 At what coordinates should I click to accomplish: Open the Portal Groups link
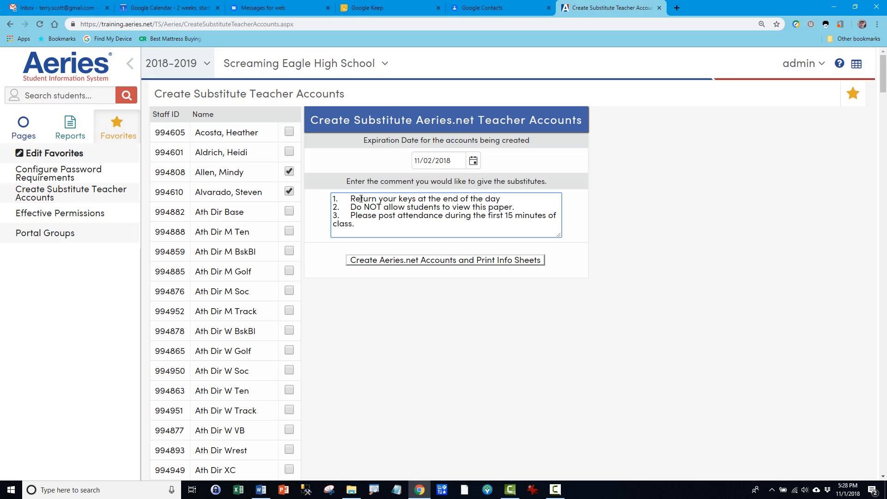pos(45,233)
